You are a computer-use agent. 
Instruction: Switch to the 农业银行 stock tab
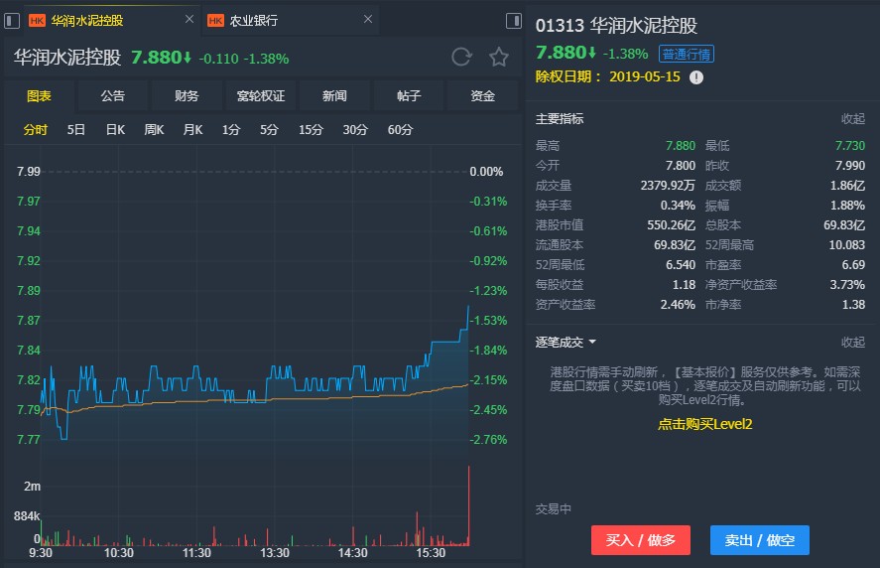pyautogui.click(x=254, y=20)
